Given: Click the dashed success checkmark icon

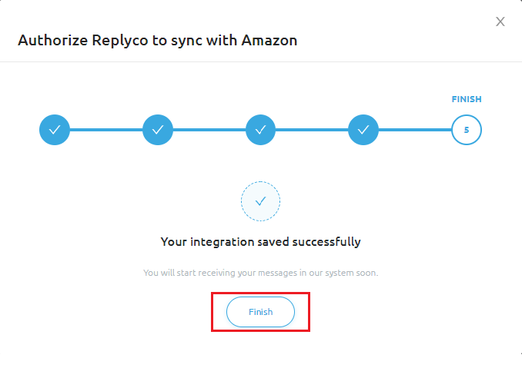Looking at the screenshot, I should click(260, 201).
